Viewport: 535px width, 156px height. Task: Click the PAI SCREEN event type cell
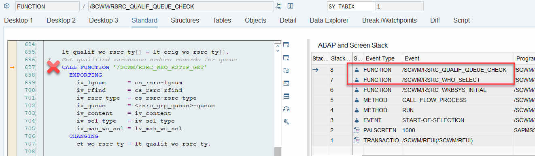[382, 130]
